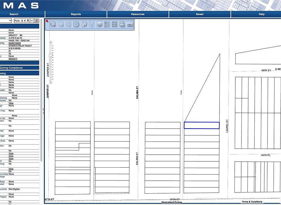The image size is (281, 205).
Task: Open the map legend list icon
Action: coord(114,24)
